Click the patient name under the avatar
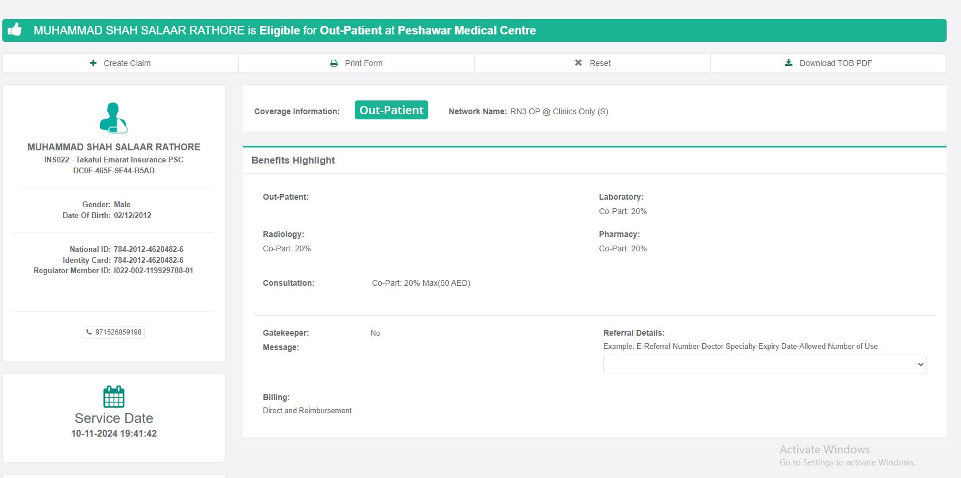The width and height of the screenshot is (961, 478). [x=114, y=147]
